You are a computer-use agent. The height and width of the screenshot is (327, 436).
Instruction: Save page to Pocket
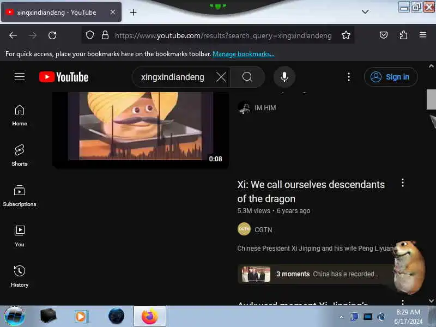click(x=384, y=35)
